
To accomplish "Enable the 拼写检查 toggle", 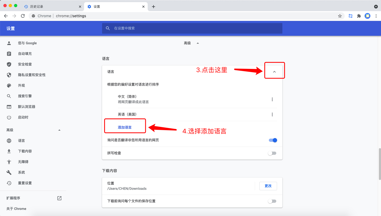I will pyautogui.click(x=272, y=153).
